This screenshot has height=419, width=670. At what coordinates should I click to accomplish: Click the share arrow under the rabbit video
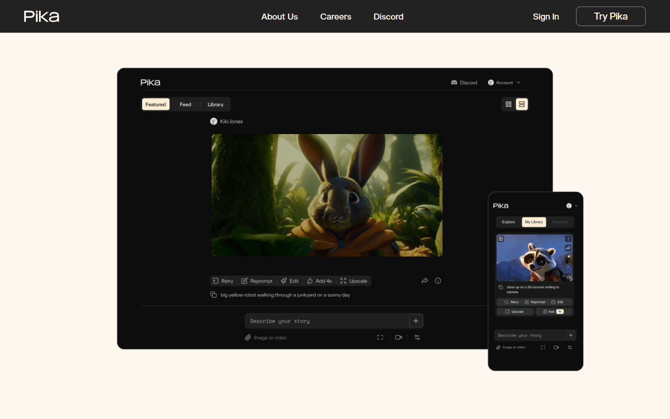click(x=424, y=281)
